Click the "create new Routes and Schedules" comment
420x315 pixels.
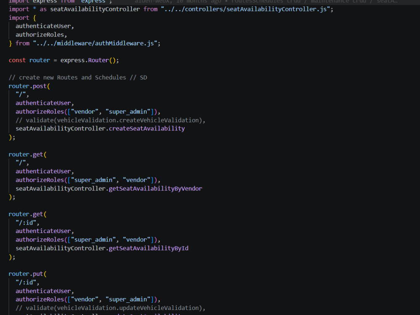point(78,77)
